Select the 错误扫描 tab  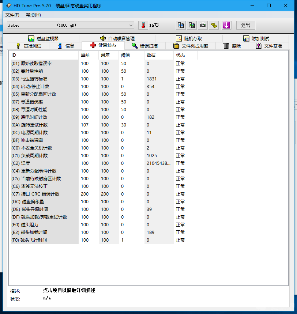[145, 46]
